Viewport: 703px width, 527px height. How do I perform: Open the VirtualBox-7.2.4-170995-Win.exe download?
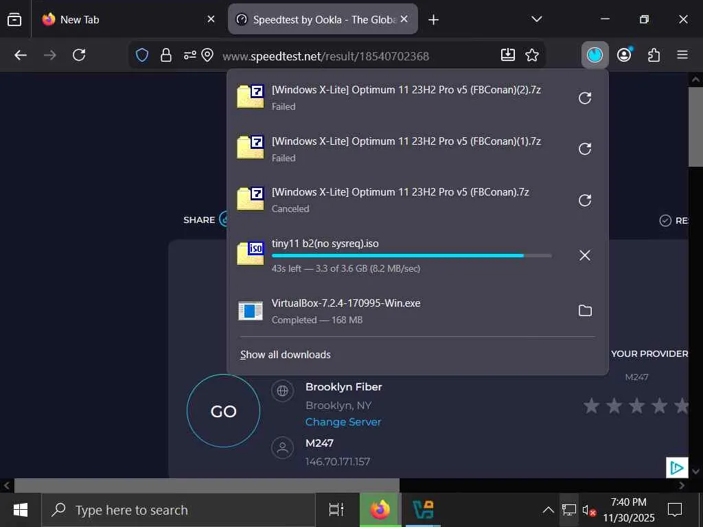pyautogui.click(x=399, y=311)
